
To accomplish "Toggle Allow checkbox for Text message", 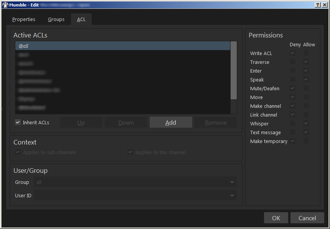I will coord(306,132).
